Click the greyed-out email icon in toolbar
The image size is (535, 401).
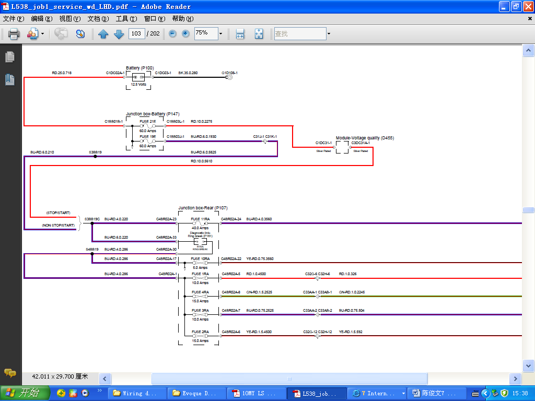61,34
